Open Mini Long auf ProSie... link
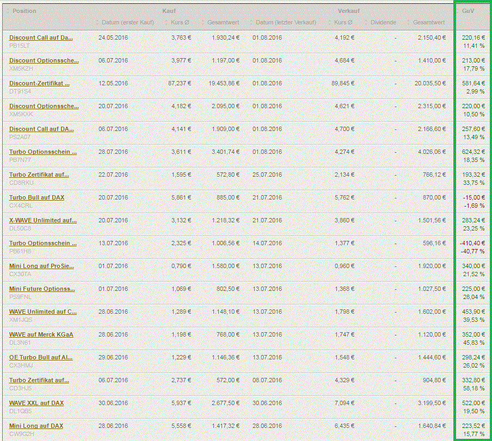Image resolution: width=492 pixels, height=441 pixels. [41, 266]
